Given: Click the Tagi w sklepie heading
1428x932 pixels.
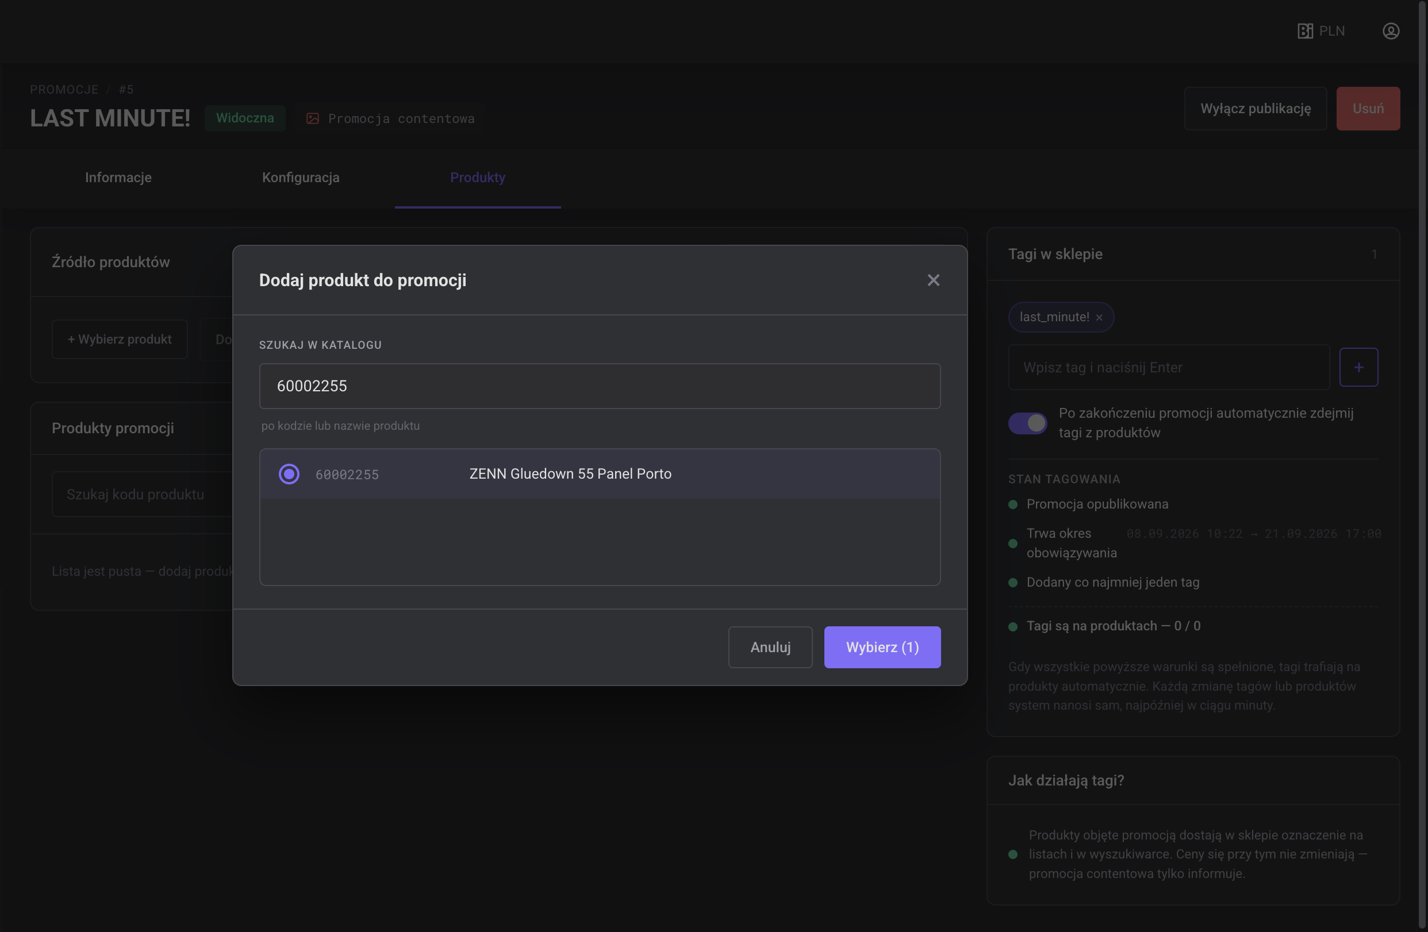Looking at the screenshot, I should click(x=1055, y=255).
